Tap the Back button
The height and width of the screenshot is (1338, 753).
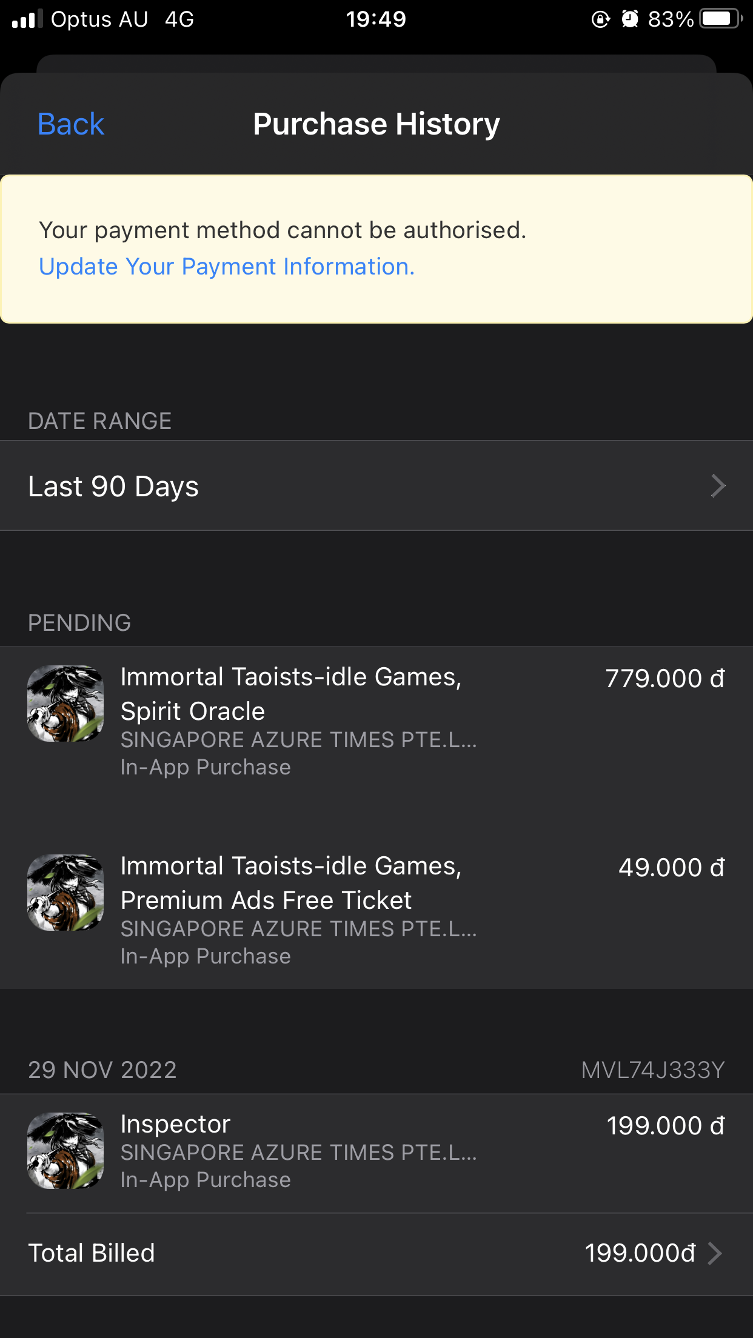point(71,124)
